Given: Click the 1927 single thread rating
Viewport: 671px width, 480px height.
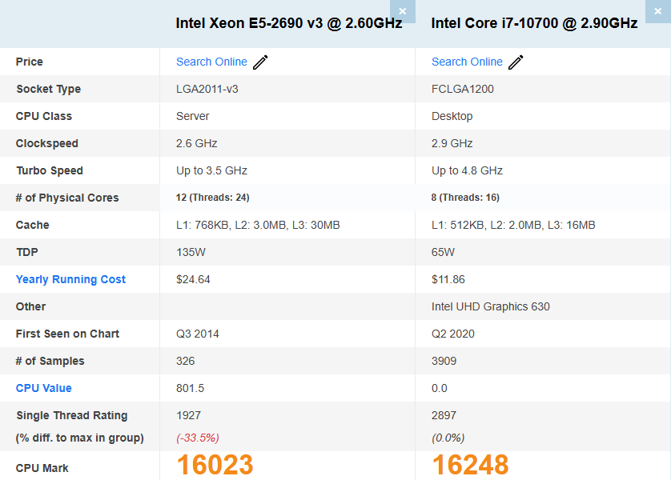Looking at the screenshot, I should coord(188,415).
